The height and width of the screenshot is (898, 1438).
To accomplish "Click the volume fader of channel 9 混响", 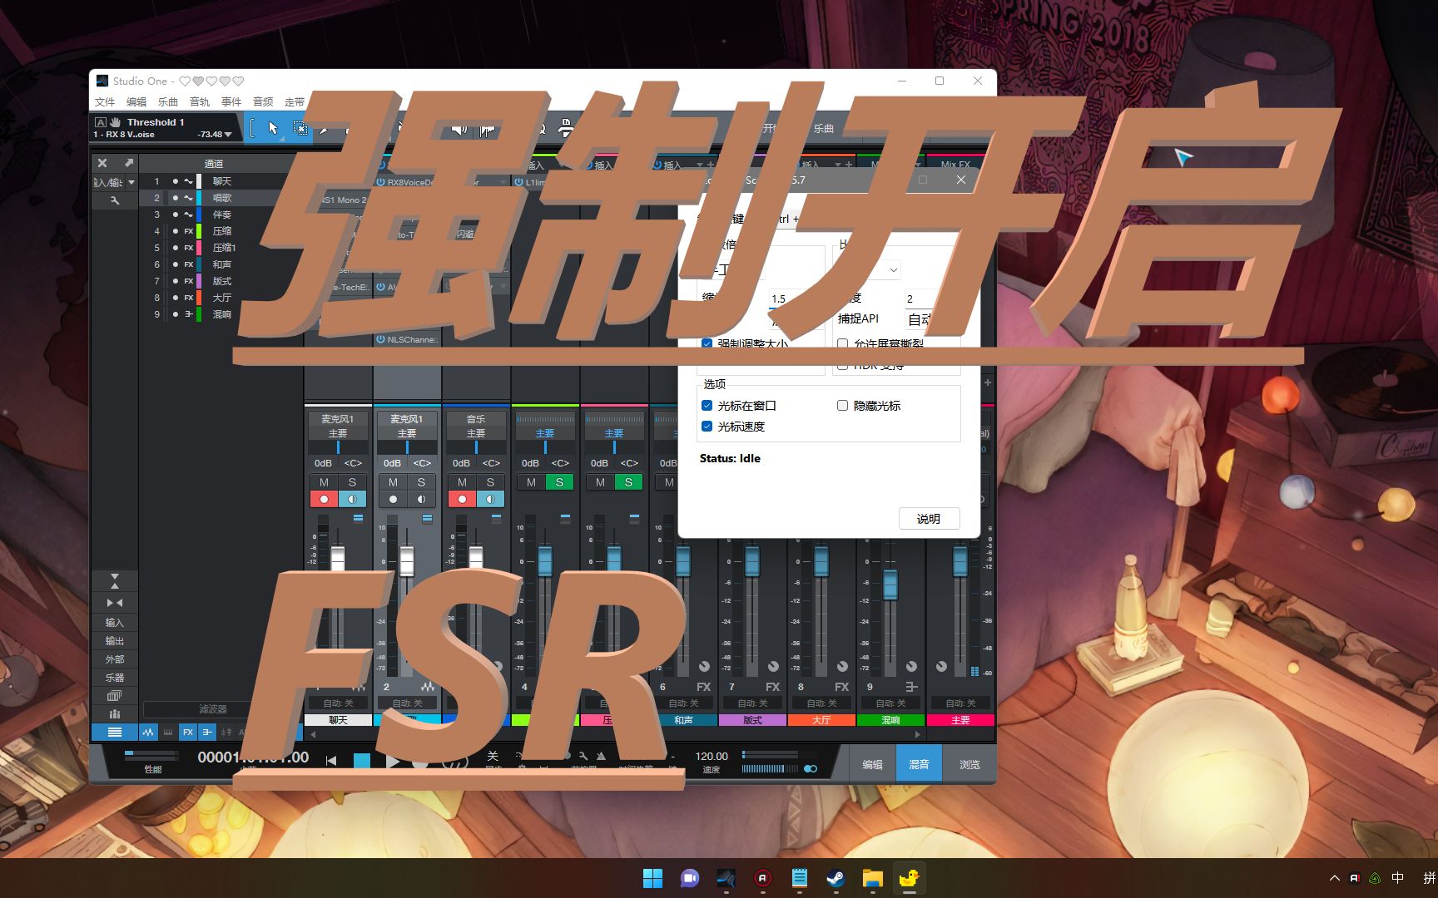I will pos(890,585).
